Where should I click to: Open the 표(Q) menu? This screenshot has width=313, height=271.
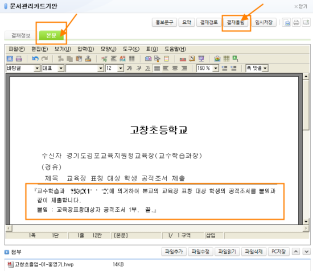pos(152,49)
